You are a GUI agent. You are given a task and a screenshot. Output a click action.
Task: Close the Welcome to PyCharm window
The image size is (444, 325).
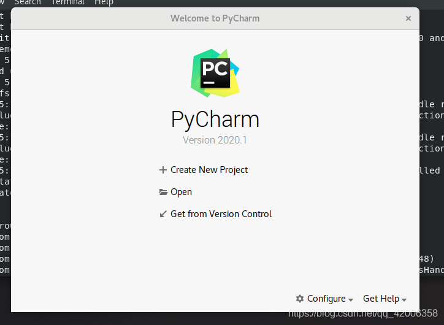pyautogui.click(x=408, y=18)
